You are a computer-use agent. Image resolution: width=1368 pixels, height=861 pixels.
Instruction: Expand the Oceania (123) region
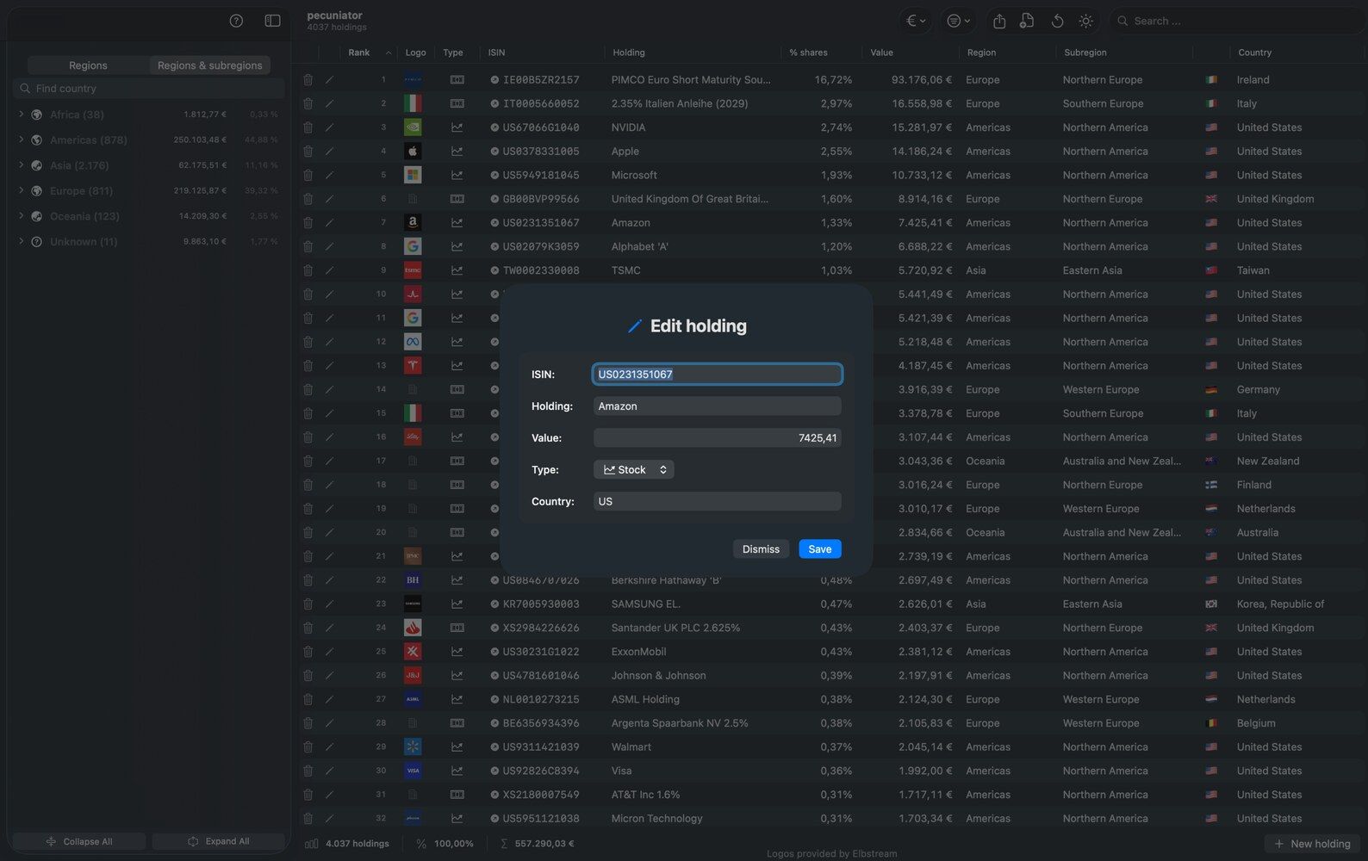tap(21, 216)
